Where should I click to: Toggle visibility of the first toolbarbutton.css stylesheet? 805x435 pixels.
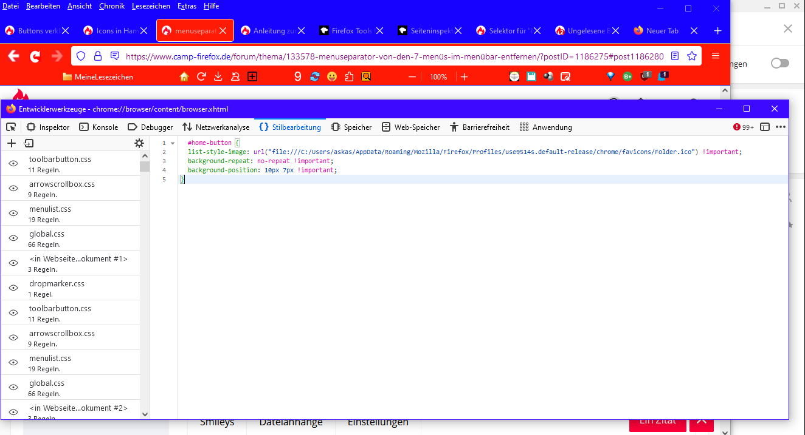pos(13,164)
